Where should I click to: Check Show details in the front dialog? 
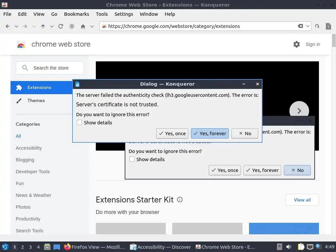[79, 122]
